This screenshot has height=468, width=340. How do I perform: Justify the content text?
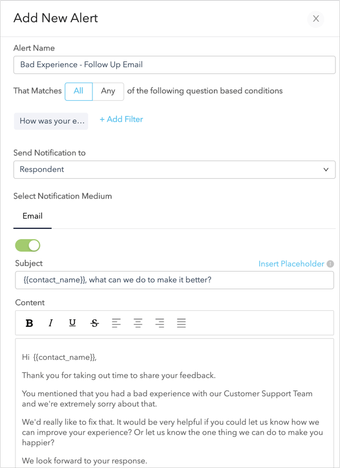pyautogui.click(x=181, y=323)
